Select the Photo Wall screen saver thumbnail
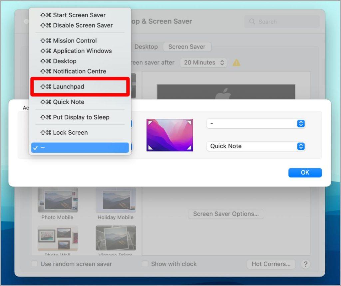The height and width of the screenshot is (286, 341). click(58, 238)
